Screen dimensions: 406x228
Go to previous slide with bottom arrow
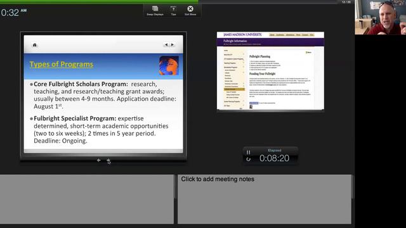pos(99,160)
